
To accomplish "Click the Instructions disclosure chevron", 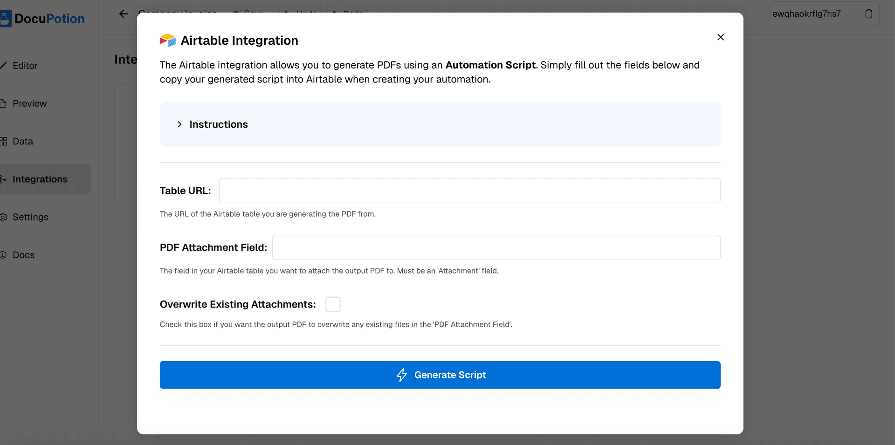I will [179, 124].
